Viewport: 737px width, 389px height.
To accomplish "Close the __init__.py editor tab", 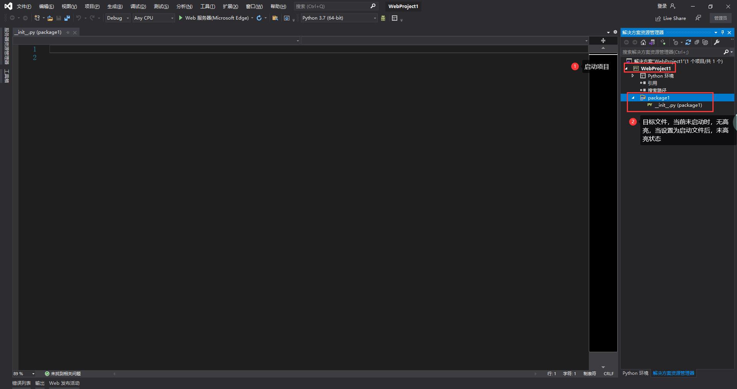I will pyautogui.click(x=75, y=32).
